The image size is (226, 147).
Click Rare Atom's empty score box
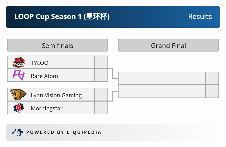tap(101, 76)
